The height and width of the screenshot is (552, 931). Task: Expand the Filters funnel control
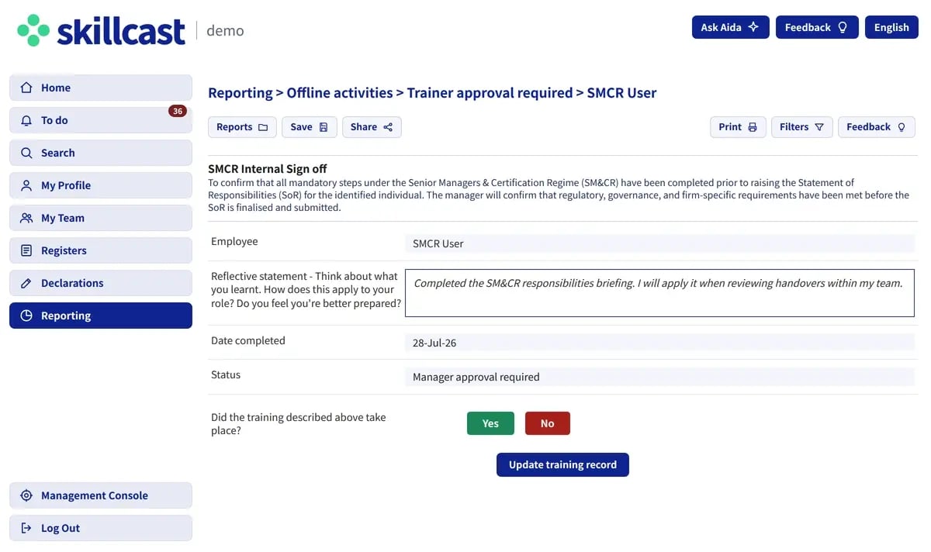click(x=802, y=127)
